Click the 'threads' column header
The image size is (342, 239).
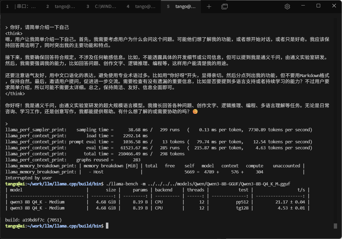point(196,190)
